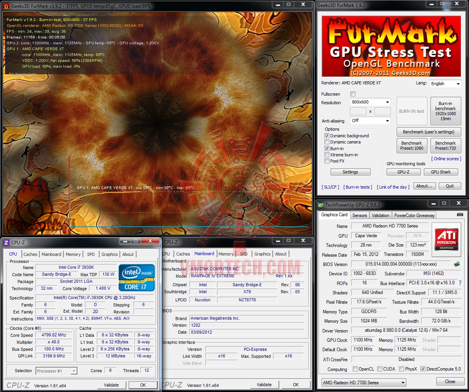Click the custom resolution width field
The width and height of the screenshot is (469, 392).
pos(358,112)
